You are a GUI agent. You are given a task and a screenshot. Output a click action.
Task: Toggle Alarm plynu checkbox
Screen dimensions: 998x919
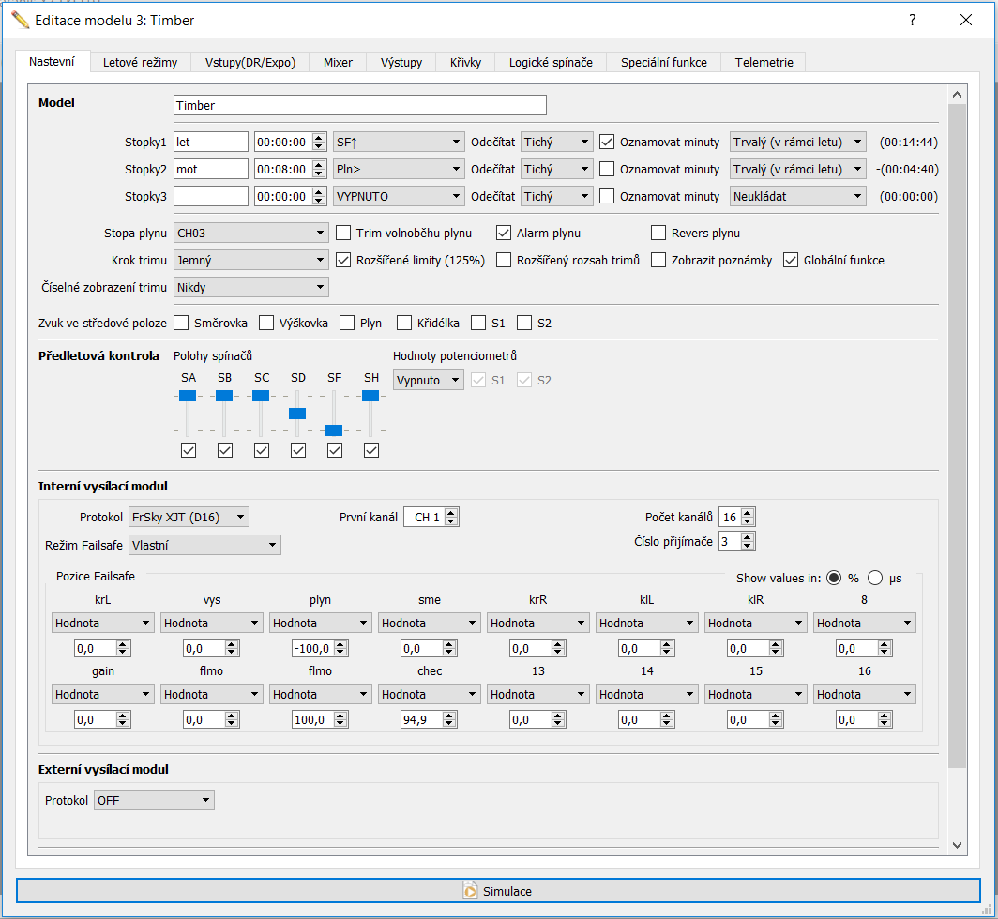coord(505,233)
